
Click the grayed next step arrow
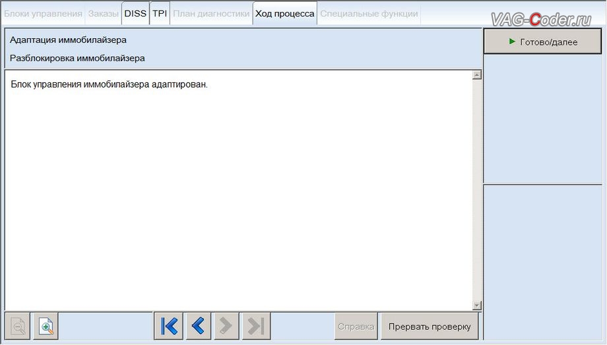pos(226,326)
